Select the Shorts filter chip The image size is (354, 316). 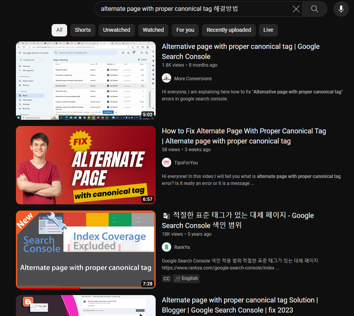coord(83,30)
